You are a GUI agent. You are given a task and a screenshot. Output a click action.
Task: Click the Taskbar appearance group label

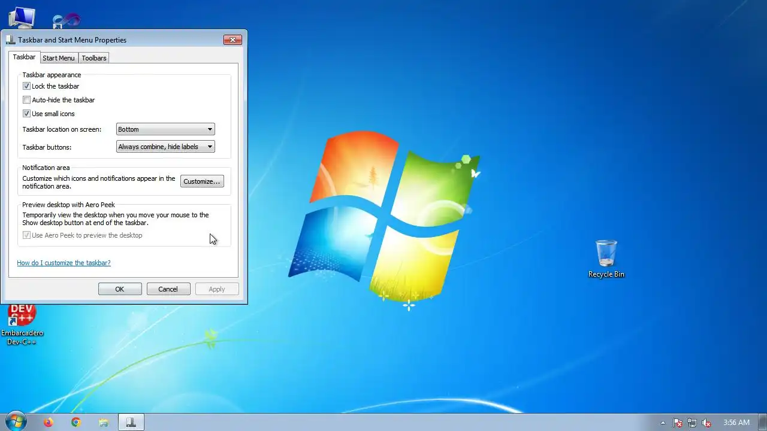point(52,75)
